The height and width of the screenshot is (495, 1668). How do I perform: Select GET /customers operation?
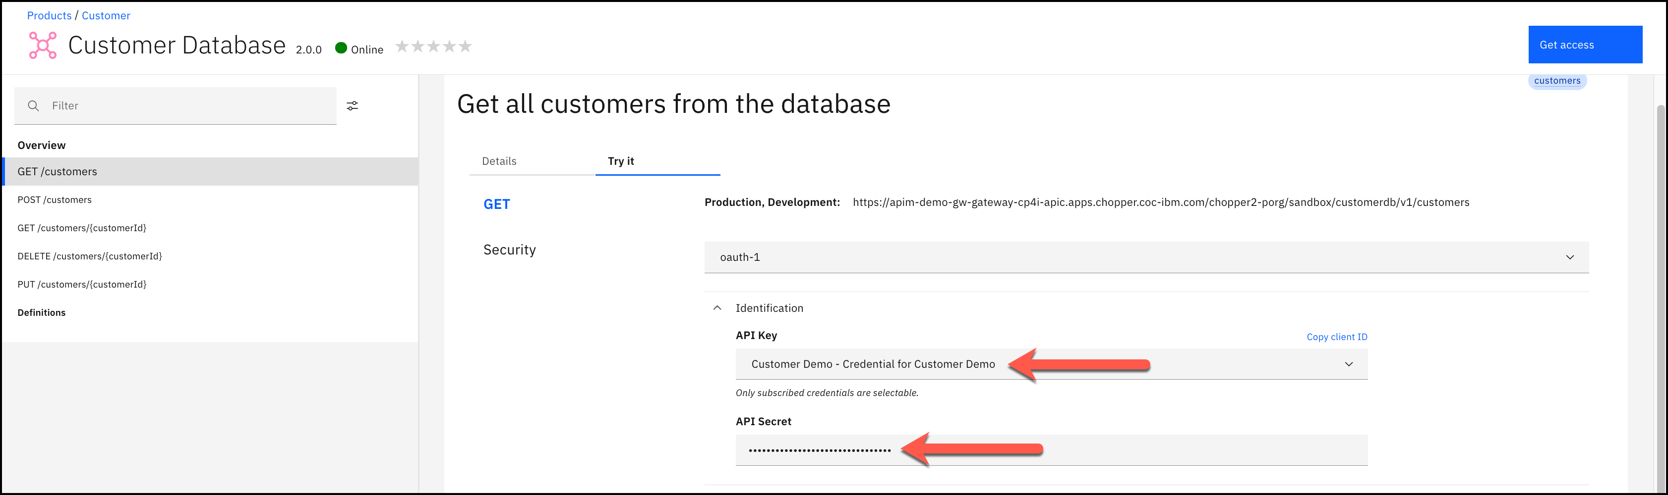click(210, 171)
